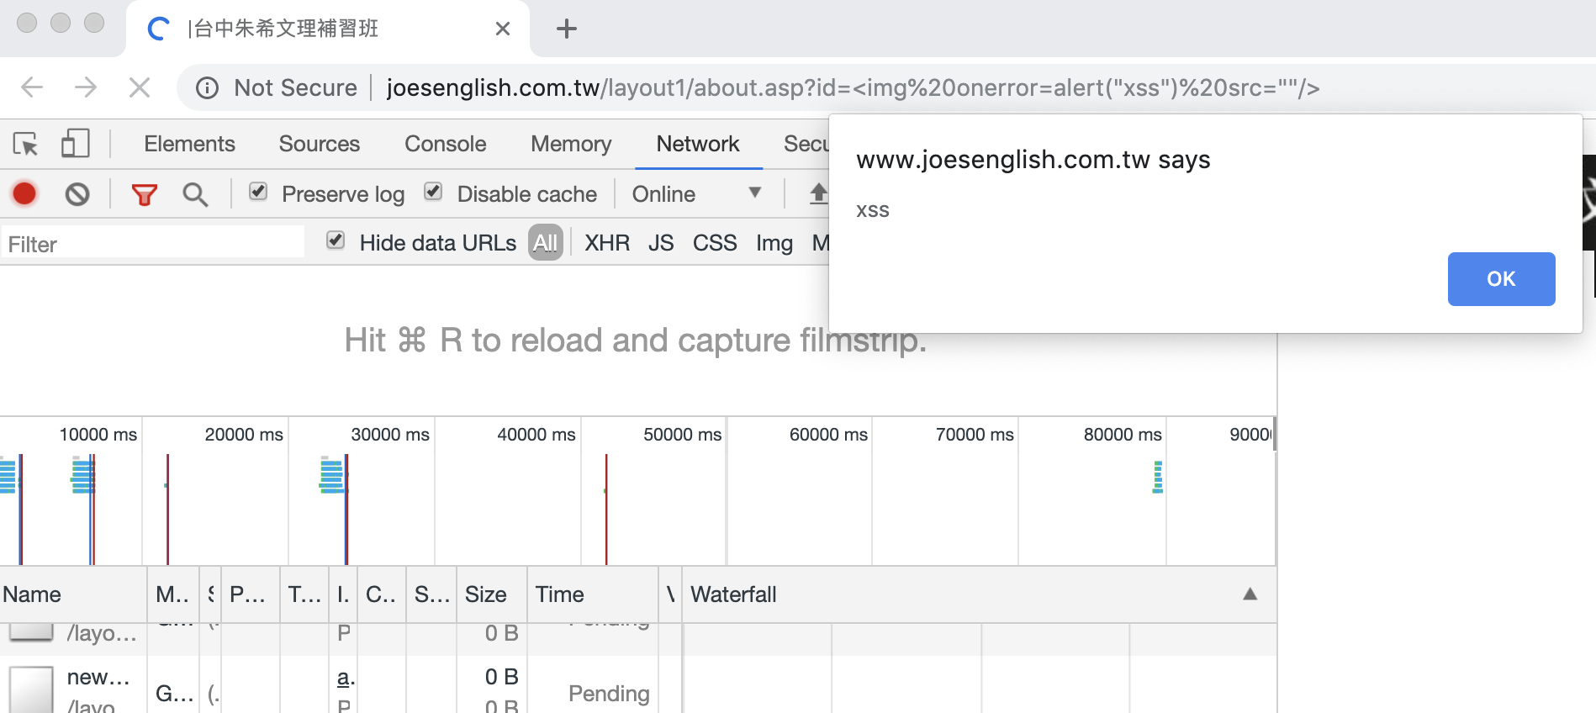Close the 台中朱希文理補習班 tab
The height and width of the screenshot is (713, 1596).
[x=503, y=29]
